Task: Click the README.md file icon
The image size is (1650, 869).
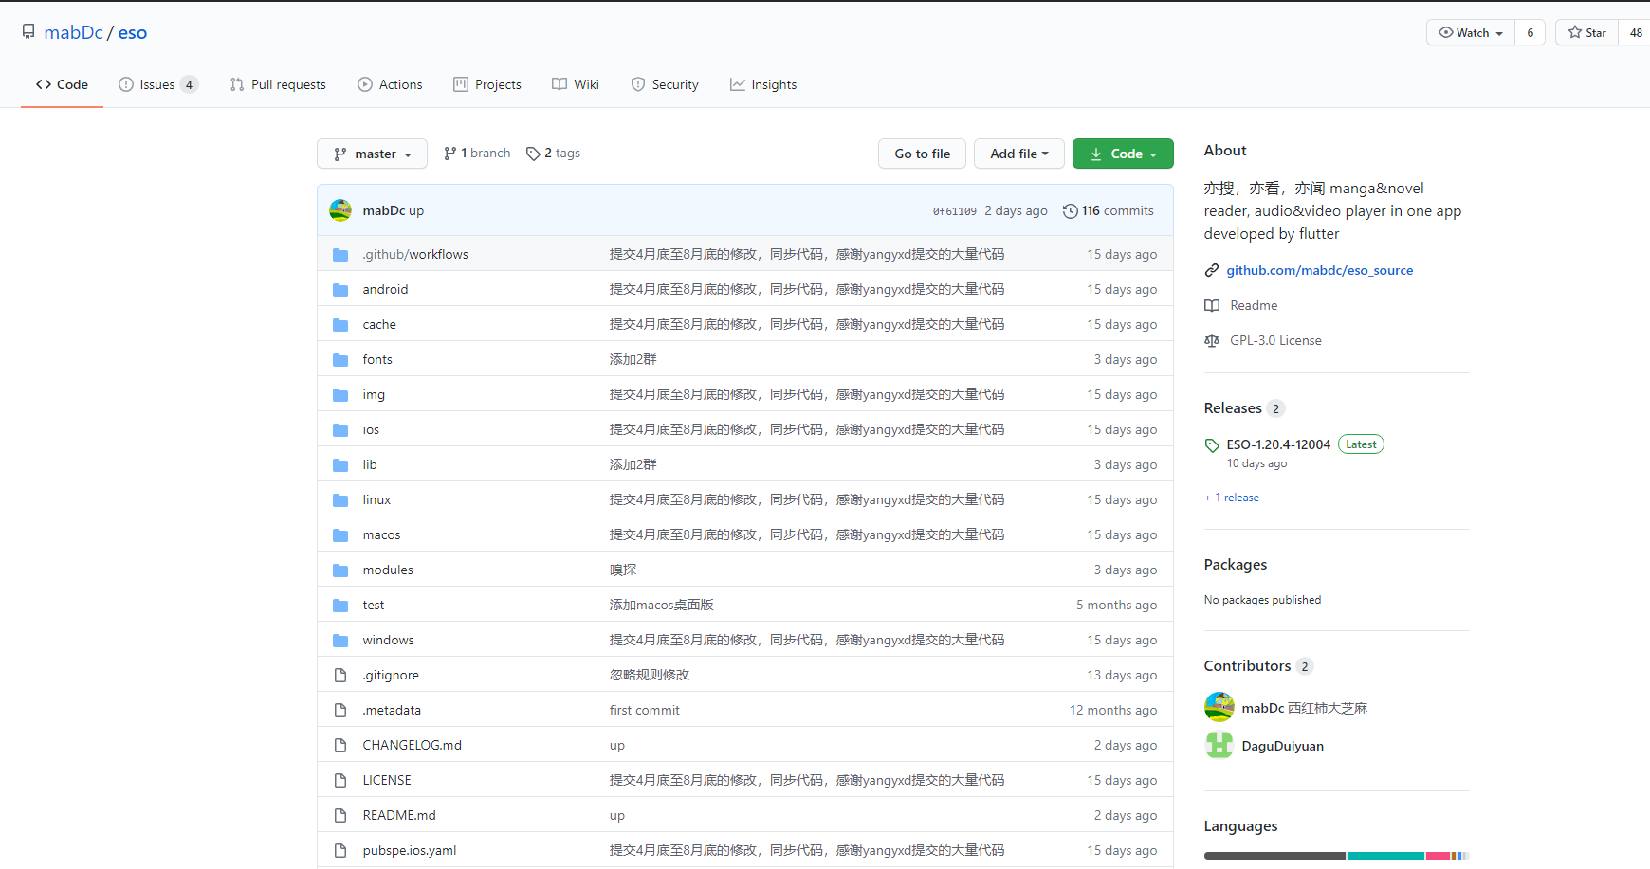Action: click(x=340, y=815)
